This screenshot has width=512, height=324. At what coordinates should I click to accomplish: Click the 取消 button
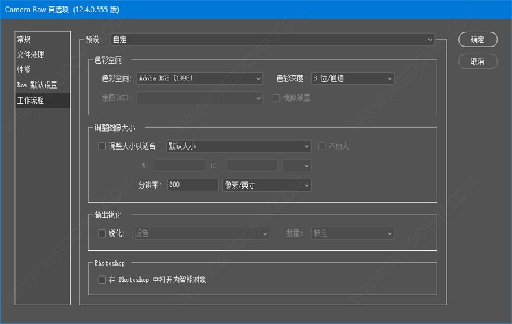pyautogui.click(x=478, y=62)
